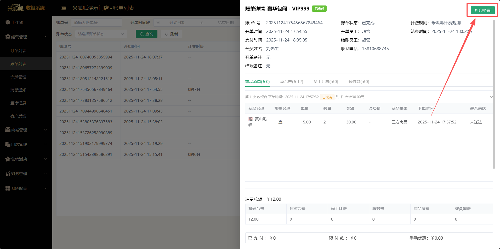The image size is (500, 249).
Task: Expand the 财务管理 submenu arrow
Action: [x=46, y=174]
